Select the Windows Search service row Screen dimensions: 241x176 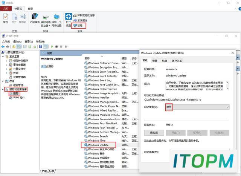click(x=111, y=136)
